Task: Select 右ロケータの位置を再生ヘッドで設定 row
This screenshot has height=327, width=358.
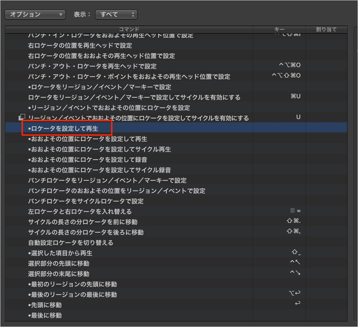Action: pos(176,46)
